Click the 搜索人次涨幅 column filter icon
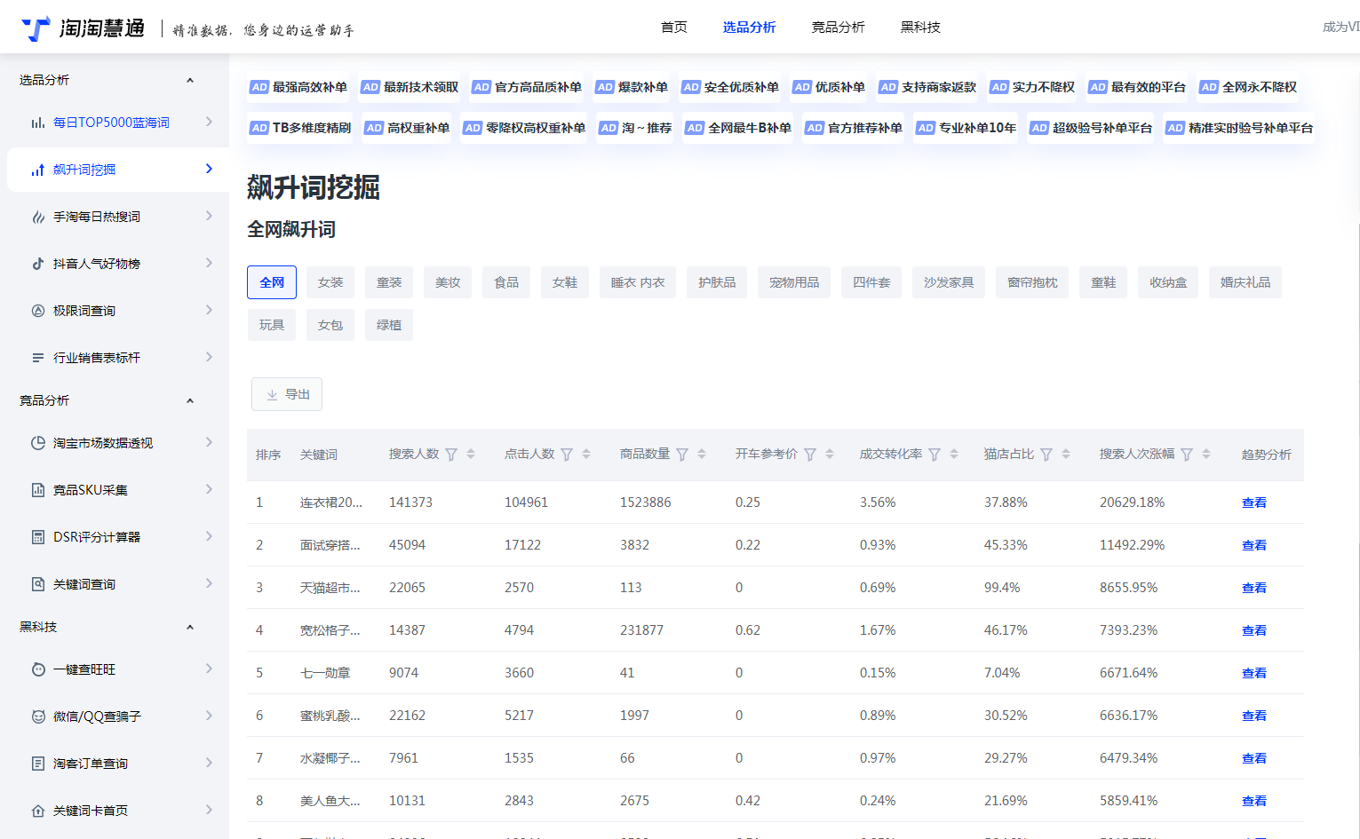Screen dimensions: 1360x839 [1187, 455]
